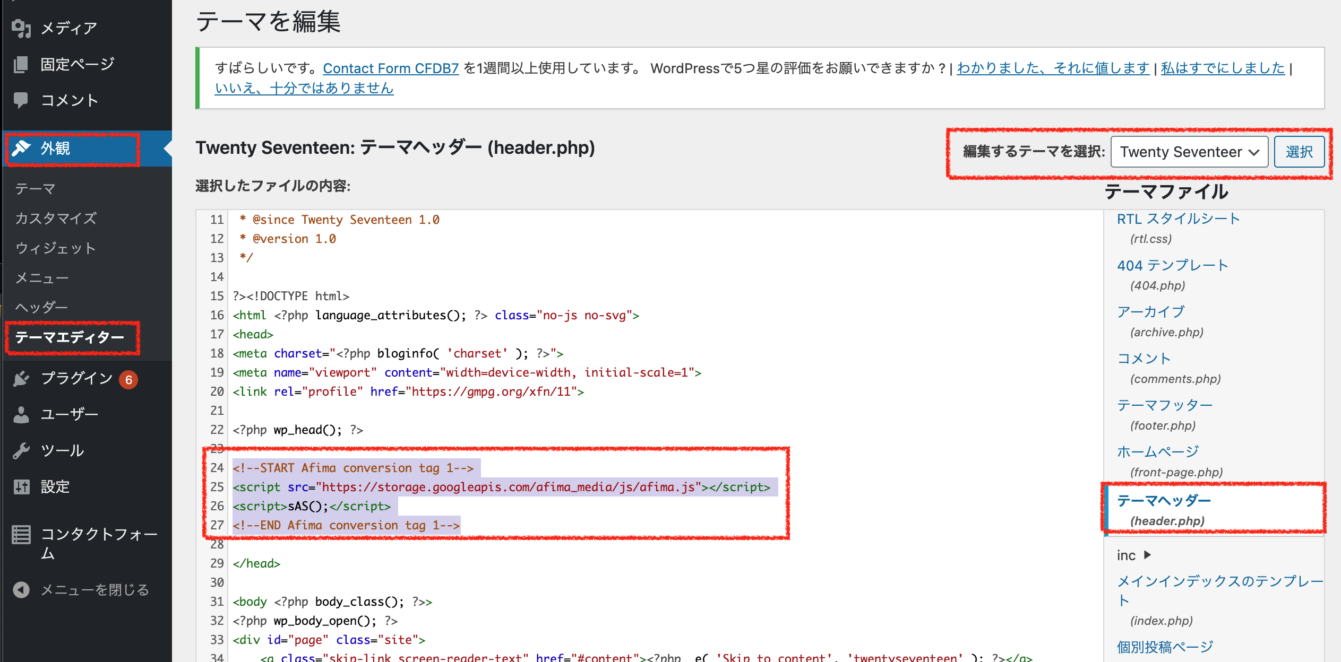Click the Settings sliders icon

pos(21,486)
